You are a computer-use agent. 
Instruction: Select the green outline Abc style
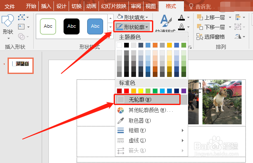(48, 26)
